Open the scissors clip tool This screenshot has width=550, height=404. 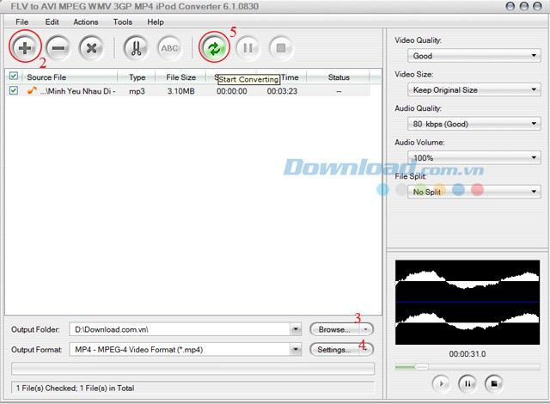(136, 47)
